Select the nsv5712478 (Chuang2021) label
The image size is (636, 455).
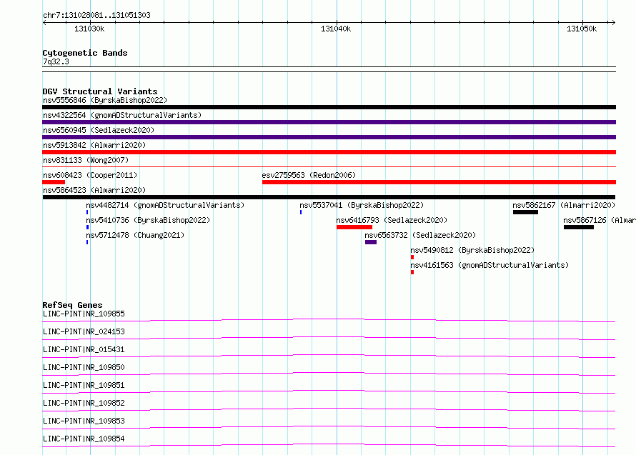point(135,235)
